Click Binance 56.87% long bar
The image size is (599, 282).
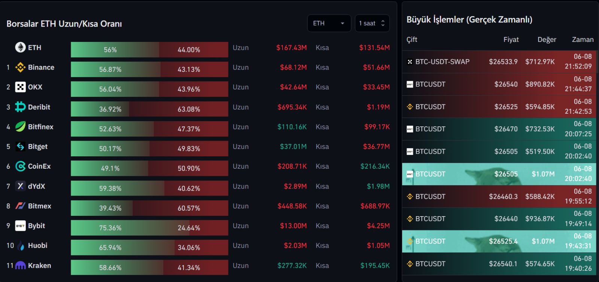[x=116, y=69]
